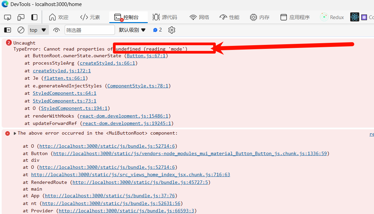Open the React components extension tab icon
This screenshot has width=374, height=214.
click(355, 17)
